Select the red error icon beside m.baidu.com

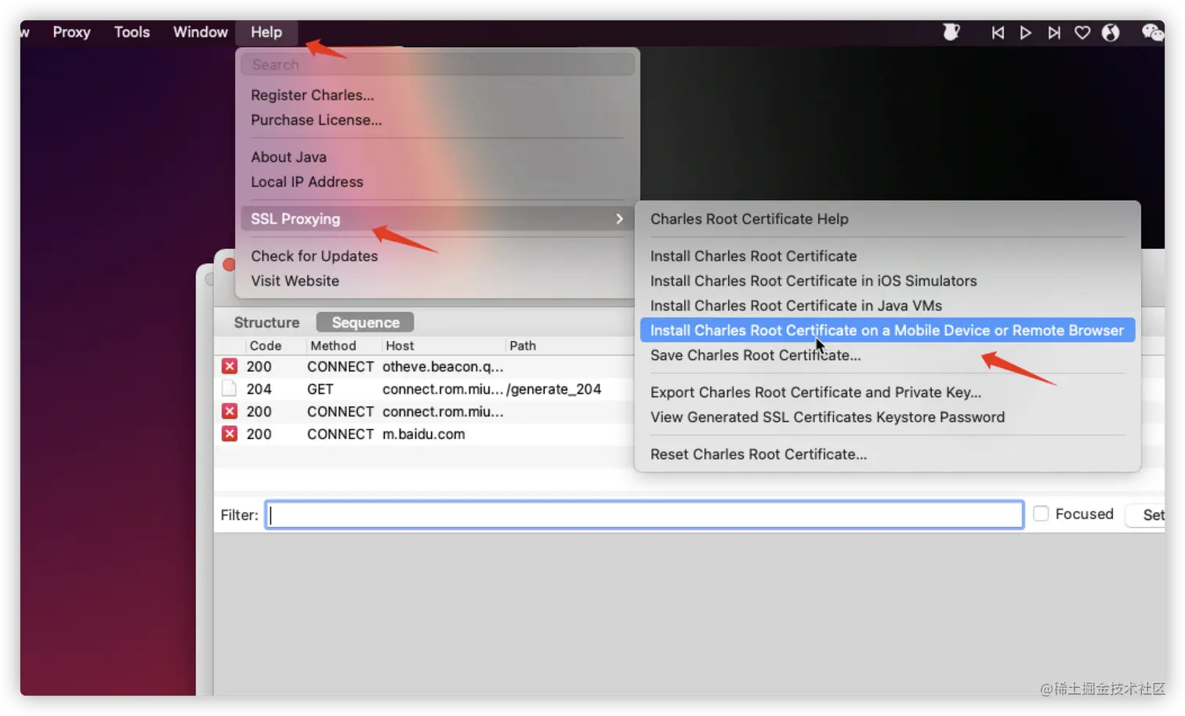click(230, 434)
